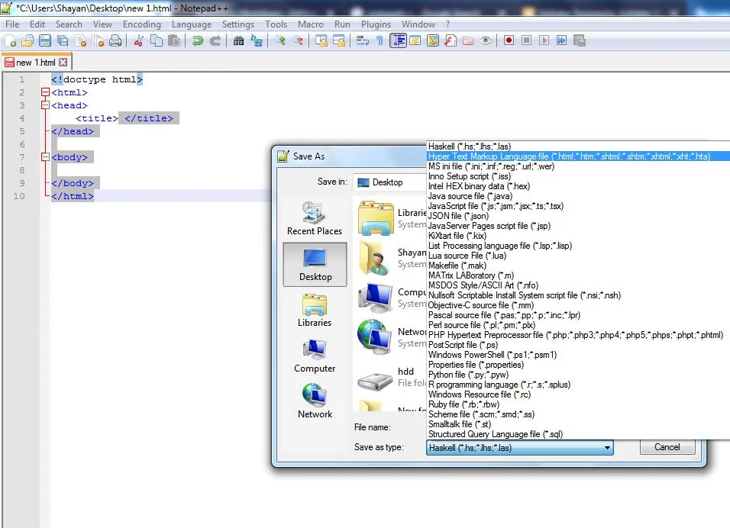This screenshot has width=730, height=528.
Task: Open the User Defined Language icon
Action: (x=415, y=41)
